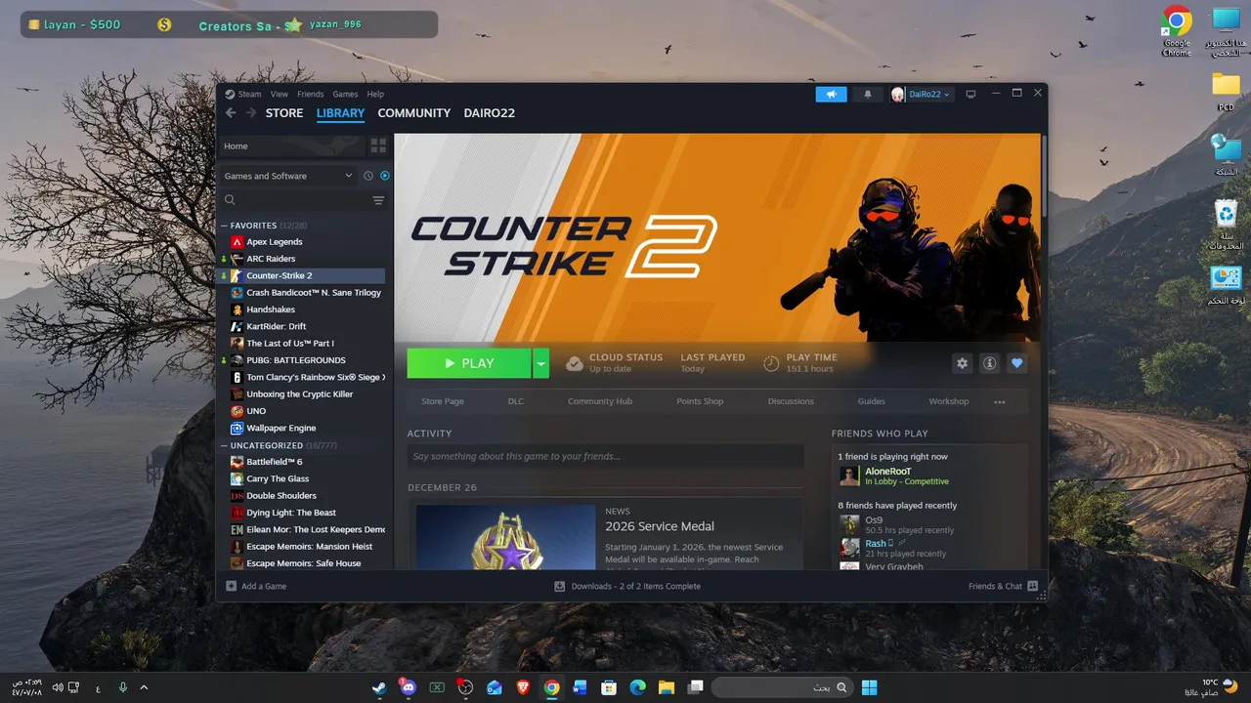Open the 2026 Service Medal news thumbnail

[x=505, y=537]
